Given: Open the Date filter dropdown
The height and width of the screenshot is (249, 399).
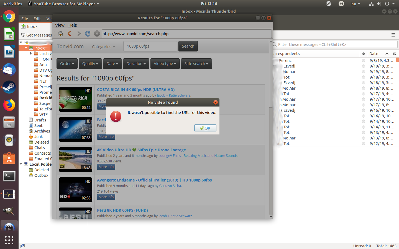Looking at the screenshot, I should pyautogui.click(x=112, y=64).
